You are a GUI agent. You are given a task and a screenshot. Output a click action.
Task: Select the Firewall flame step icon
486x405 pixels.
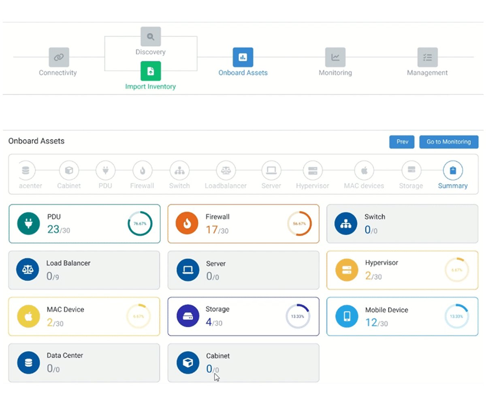(x=142, y=171)
